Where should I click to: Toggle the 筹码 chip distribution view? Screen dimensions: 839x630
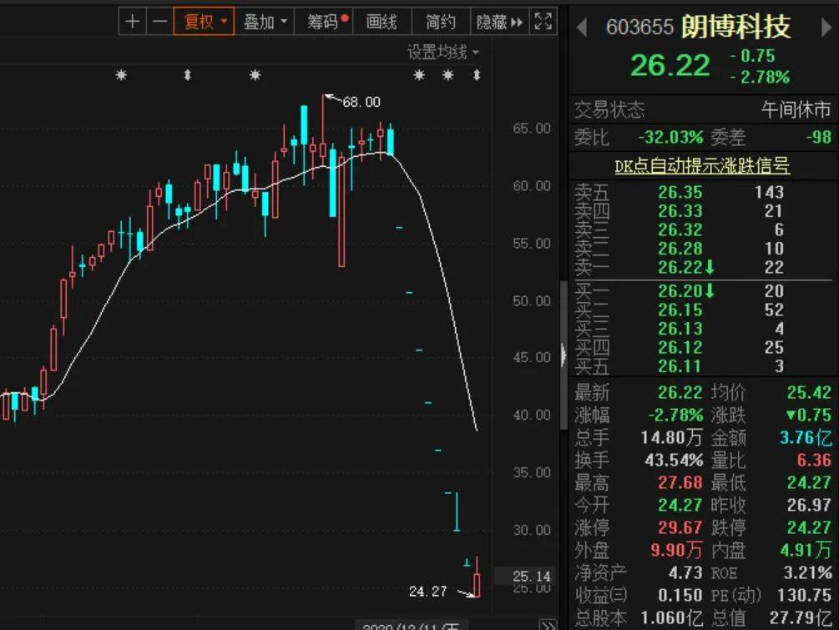pos(324,22)
